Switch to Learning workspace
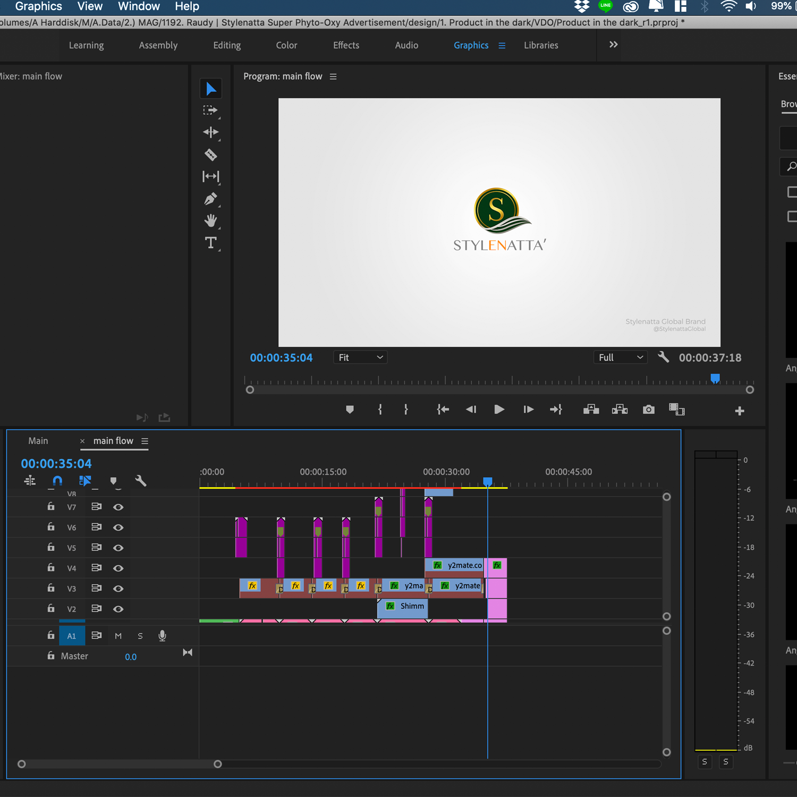This screenshot has width=797, height=797. [86, 46]
